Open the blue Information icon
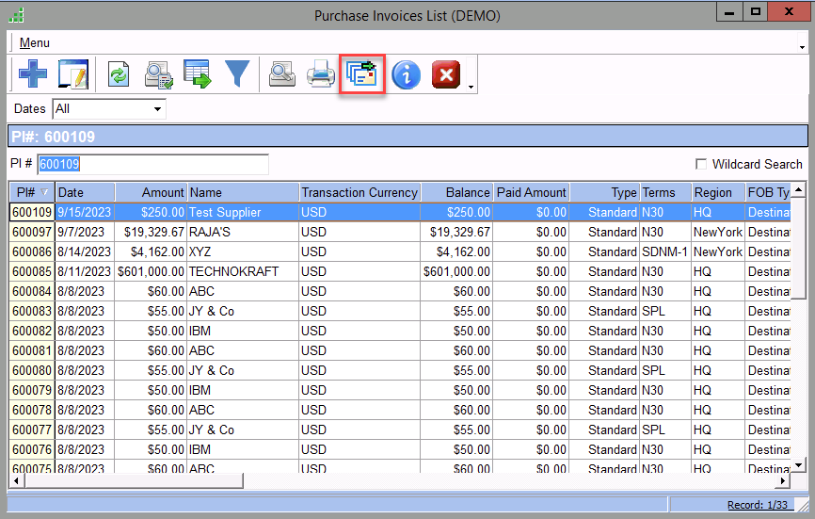The height and width of the screenshot is (519, 815). [406, 74]
